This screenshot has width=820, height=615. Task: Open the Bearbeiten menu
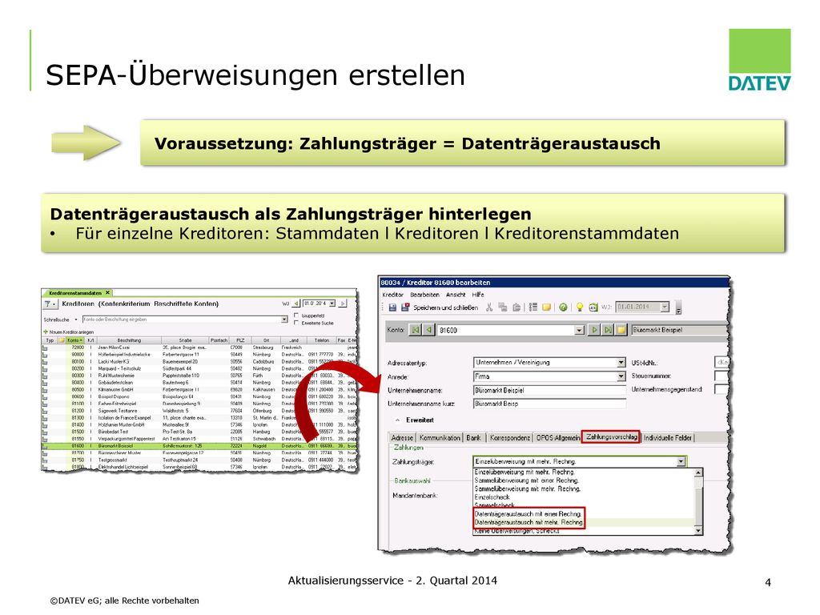(424, 295)
